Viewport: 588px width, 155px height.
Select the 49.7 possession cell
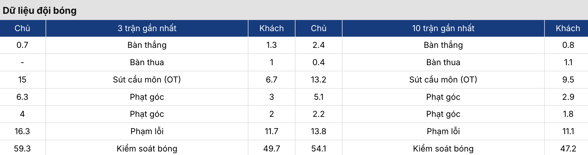271,149
